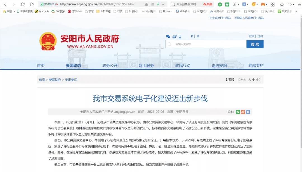
Task: Open the 手机收藏夹 bookmark
Action: (x=25, y=11)
